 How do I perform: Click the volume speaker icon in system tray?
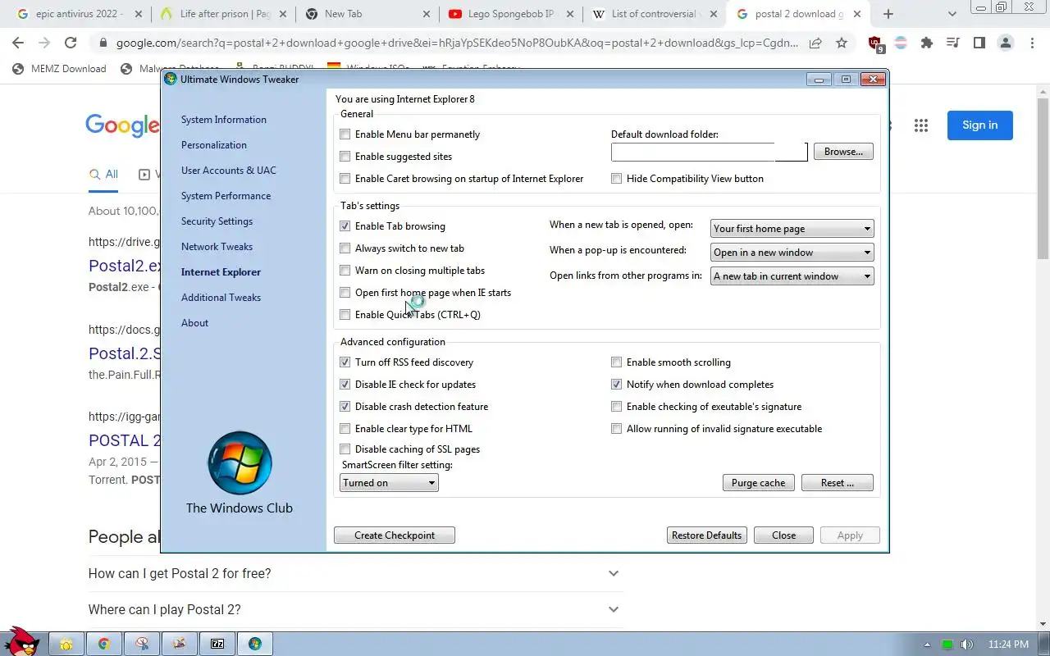pyautogui.click(x=967, y=645)
